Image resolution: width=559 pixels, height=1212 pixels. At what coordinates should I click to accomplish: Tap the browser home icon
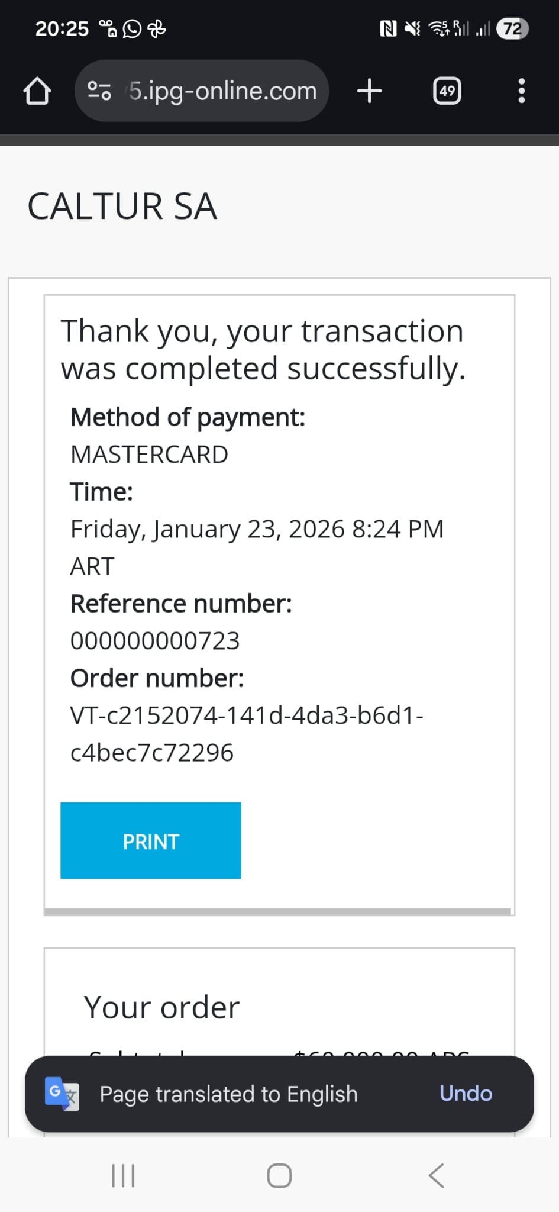tap(37, 91)
